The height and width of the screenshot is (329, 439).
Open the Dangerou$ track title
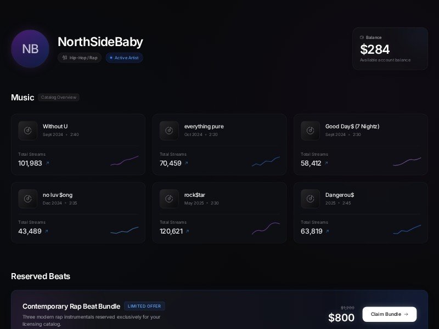pyautogui.click(x=340, y=195)
